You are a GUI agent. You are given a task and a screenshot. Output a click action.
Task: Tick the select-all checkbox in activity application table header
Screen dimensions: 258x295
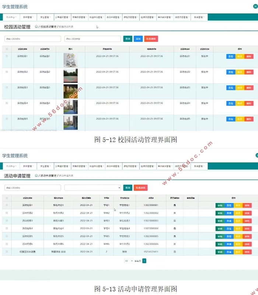point(7,198)
